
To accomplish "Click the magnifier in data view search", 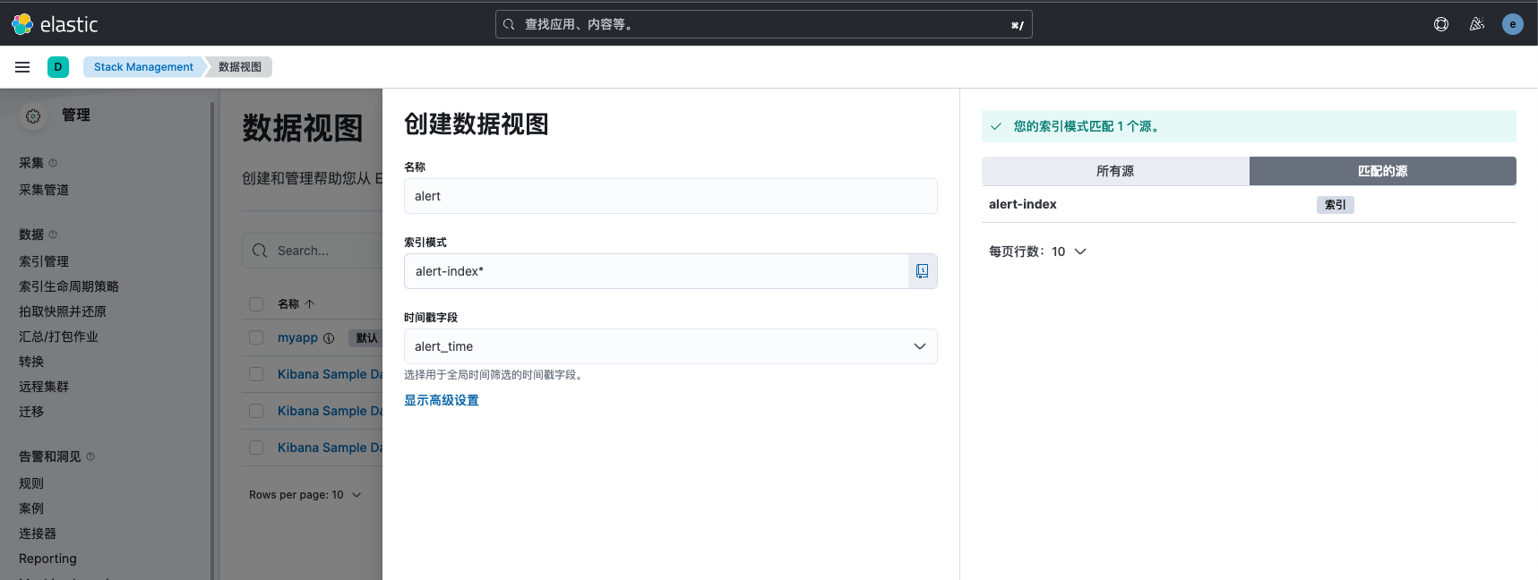I will click(x=260, y=251).
